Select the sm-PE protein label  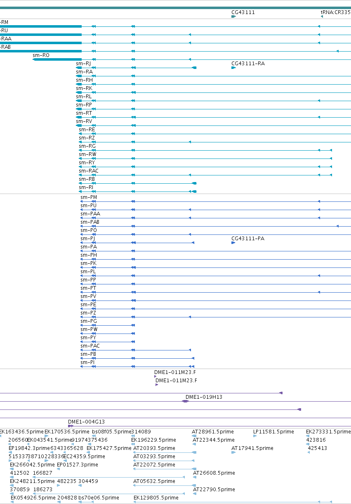point(88,305)
